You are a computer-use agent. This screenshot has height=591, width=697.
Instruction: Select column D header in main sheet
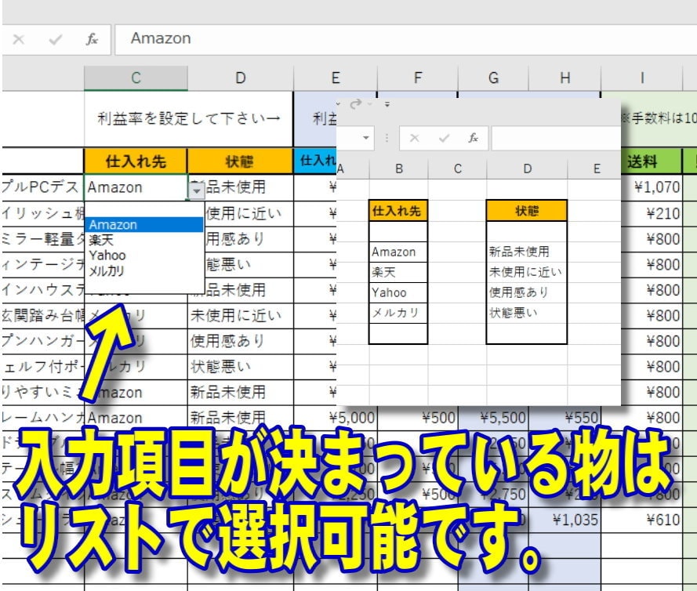[241, 78]
